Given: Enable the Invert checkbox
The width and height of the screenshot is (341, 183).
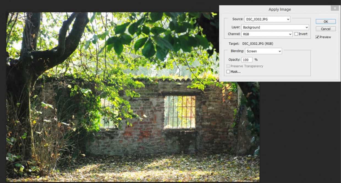Looking at the screenshot, I should click(x=296, y=34).
